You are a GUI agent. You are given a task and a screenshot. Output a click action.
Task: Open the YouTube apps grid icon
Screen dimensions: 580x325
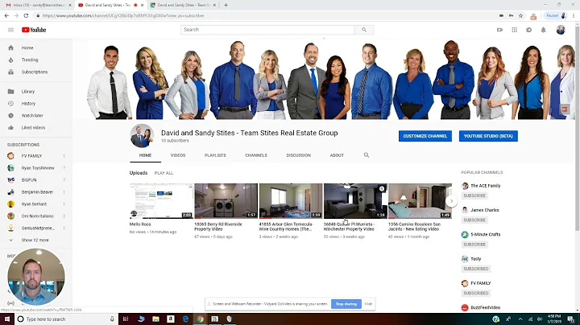[x=514, y=30]
